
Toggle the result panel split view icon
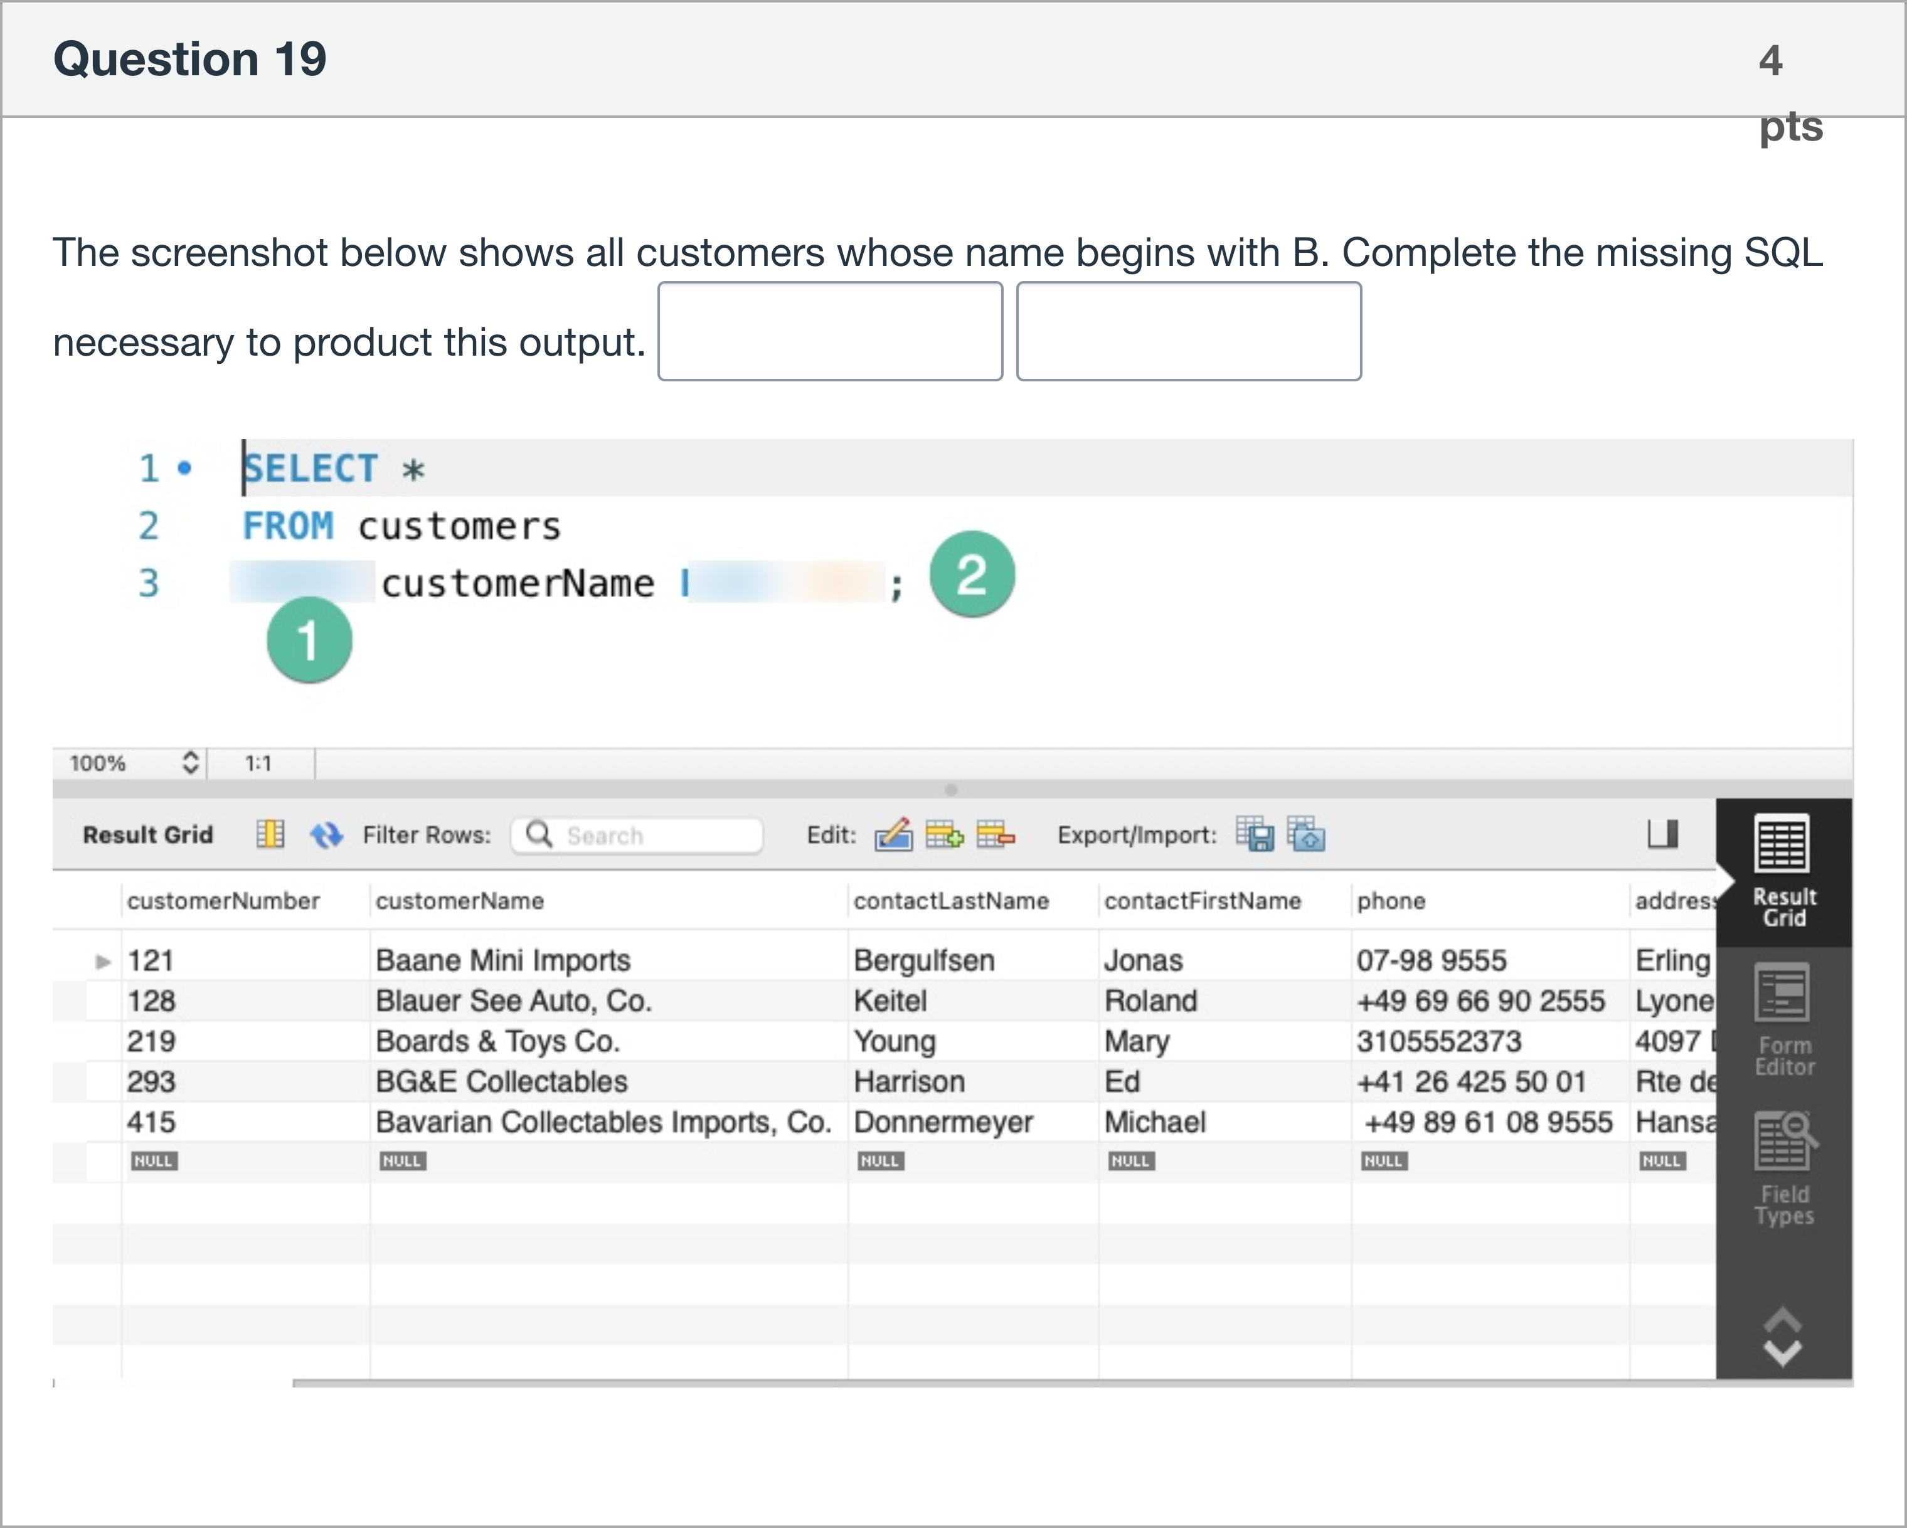tap(1663, 833)
